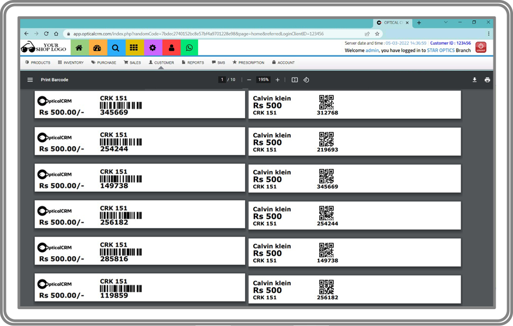Open the CUSTOMER menu
The height and width of the screenshot is (326, 513).
point(161,62)
